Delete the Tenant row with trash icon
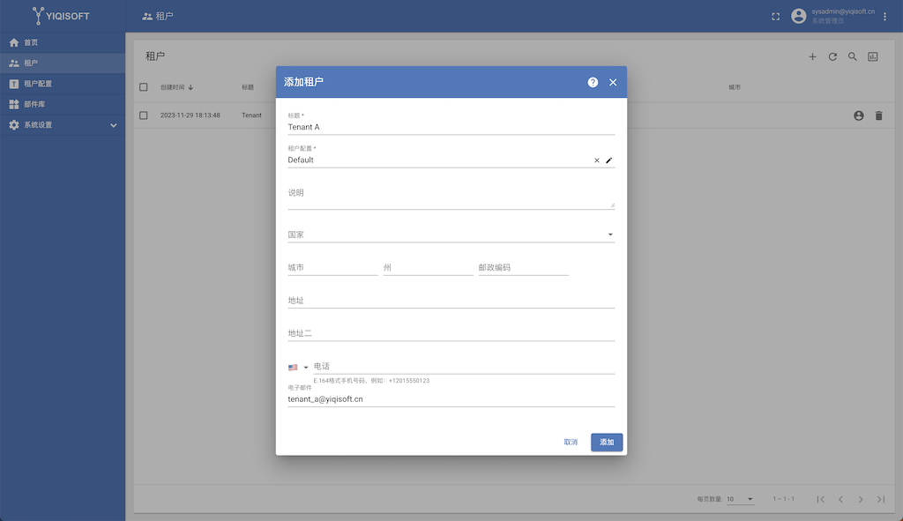Screen dimensions: 903x521 coord(879,115)
